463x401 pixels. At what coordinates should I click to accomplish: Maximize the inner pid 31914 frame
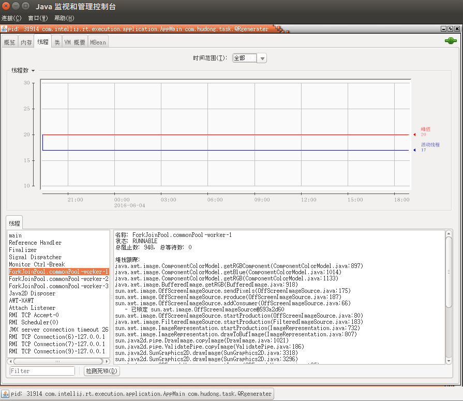pyautogui.click(x=450, y=28)
